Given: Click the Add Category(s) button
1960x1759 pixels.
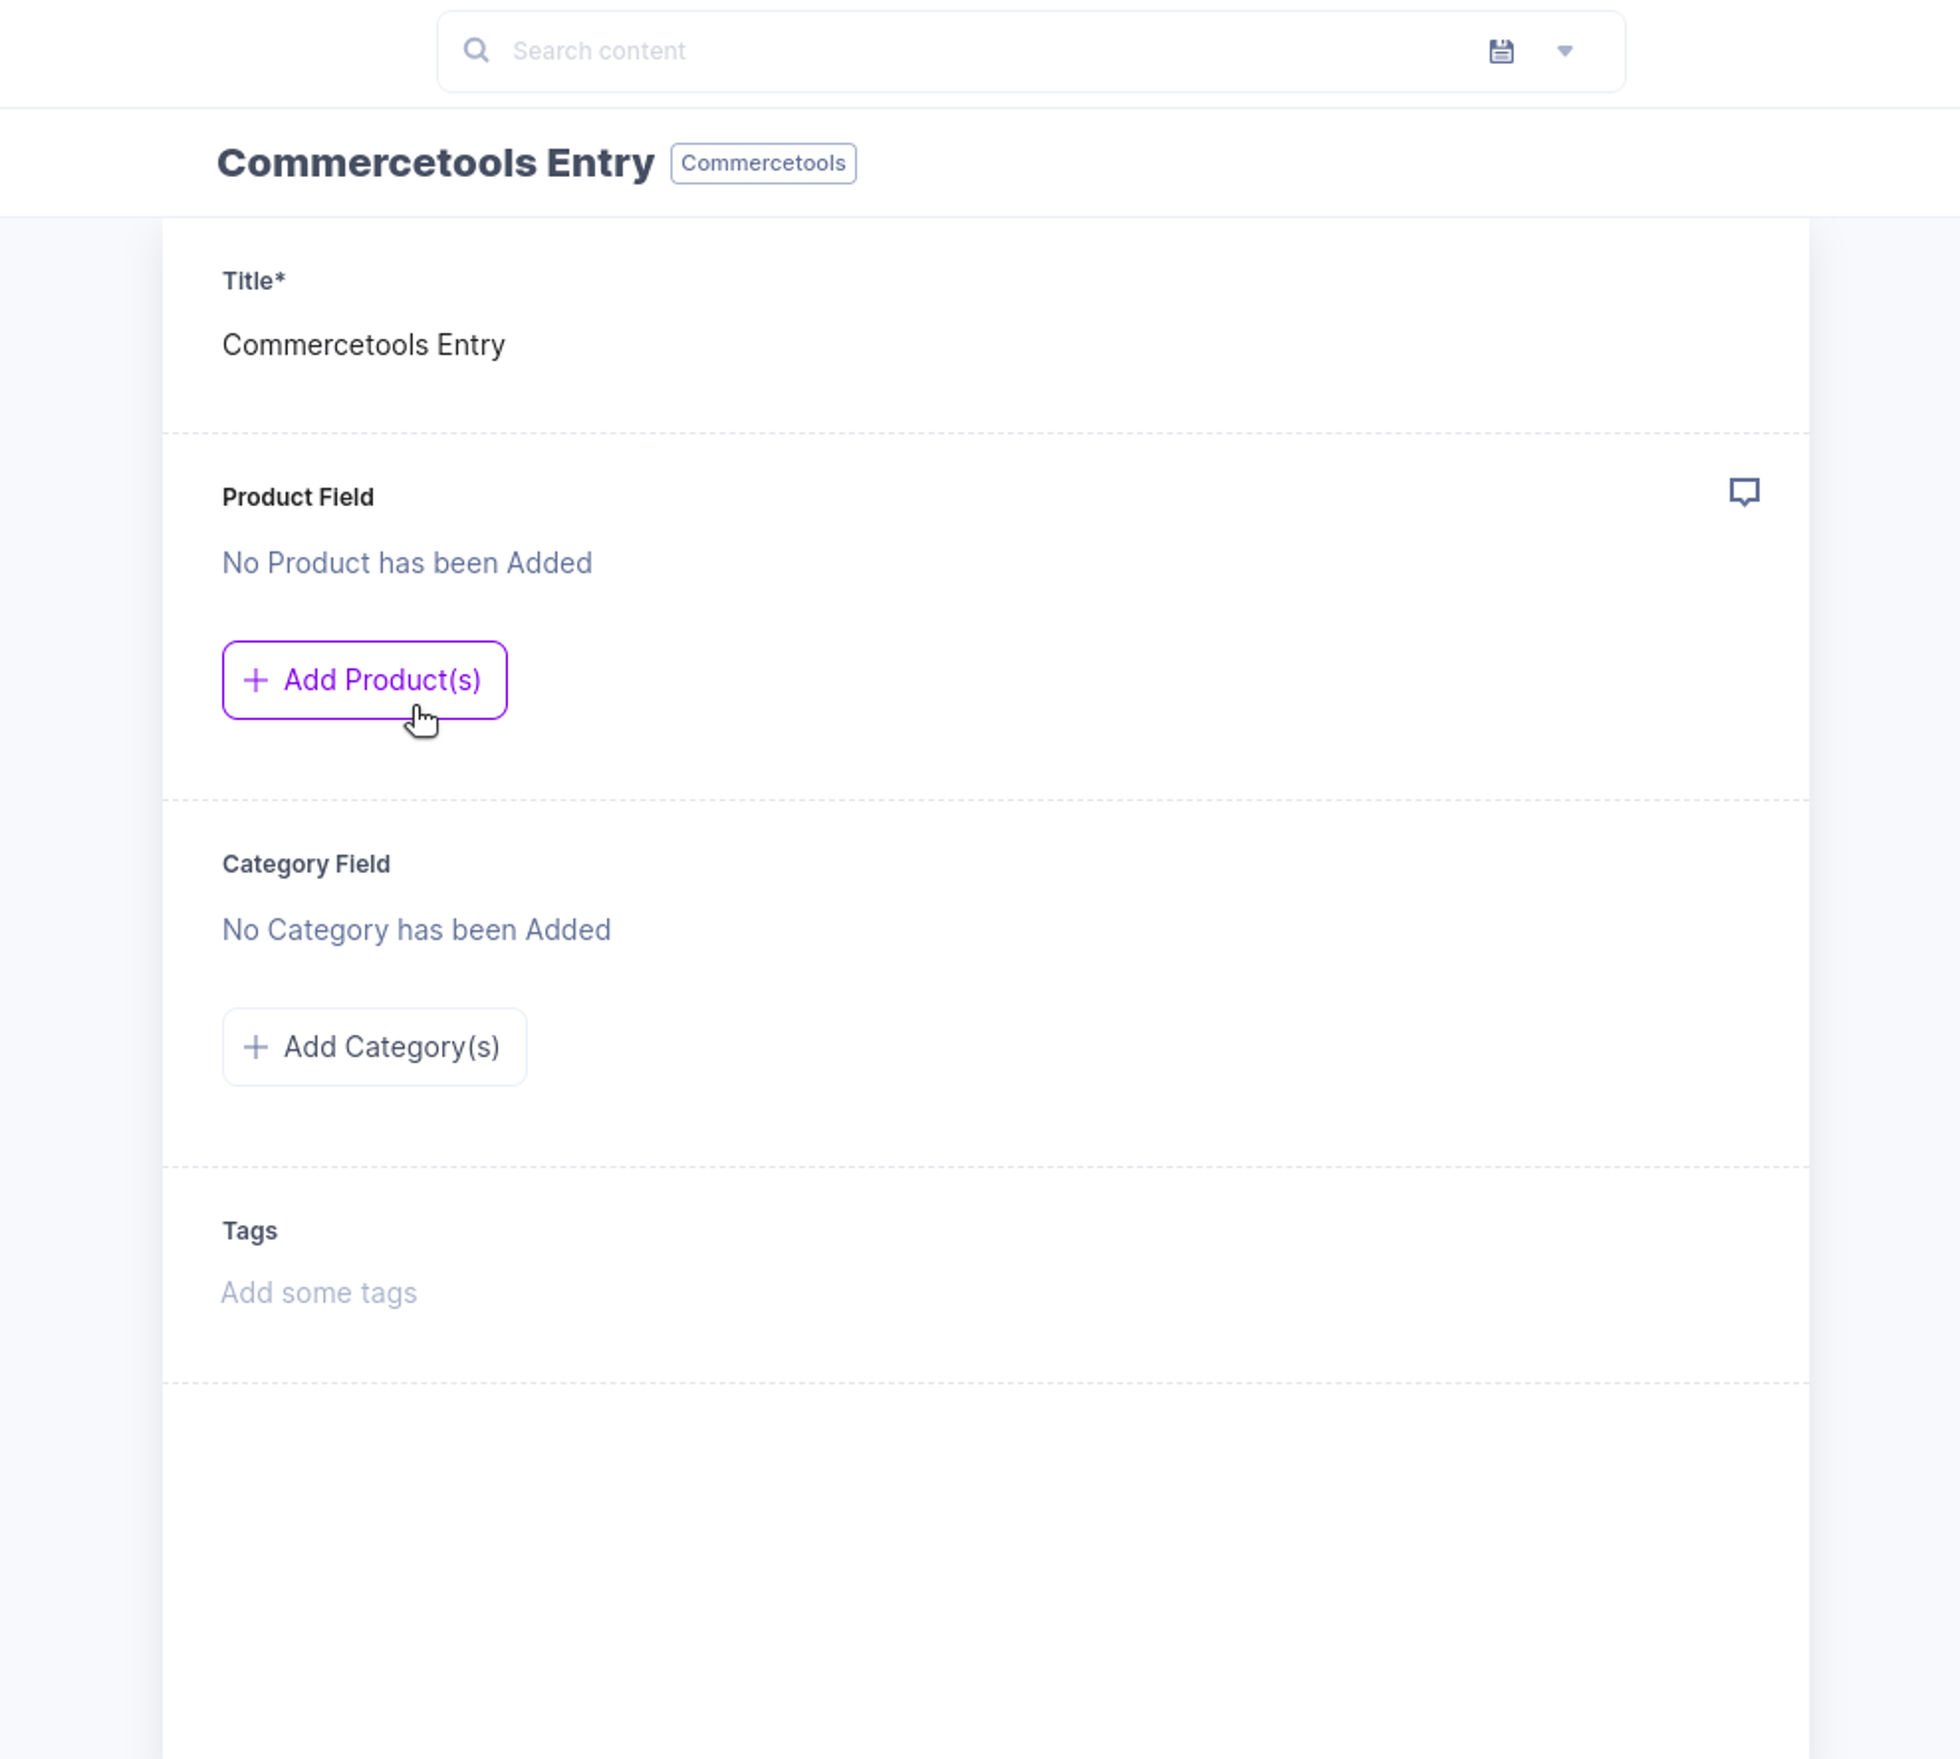Looking at the screenshot, I should point(374,1047).
